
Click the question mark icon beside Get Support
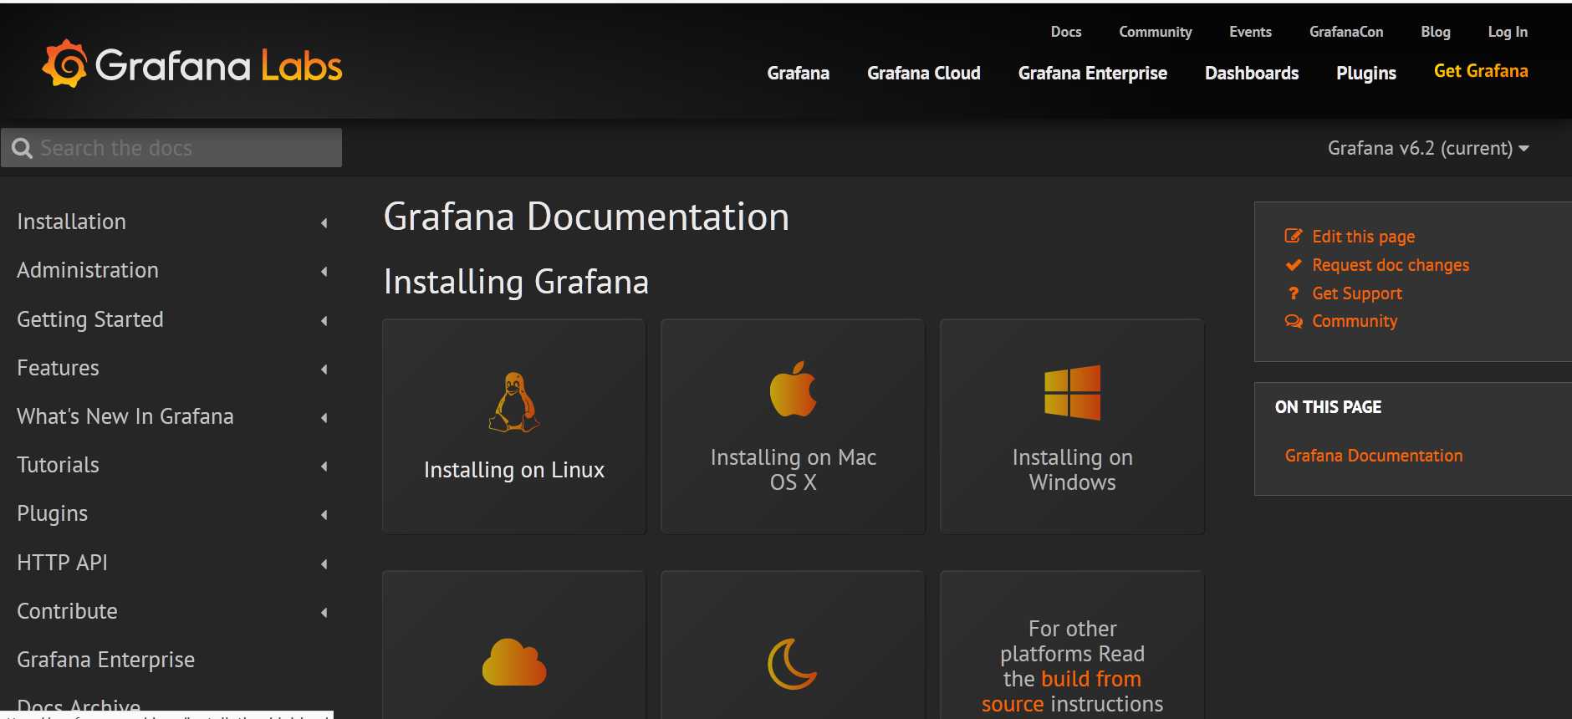(1294, 293)
